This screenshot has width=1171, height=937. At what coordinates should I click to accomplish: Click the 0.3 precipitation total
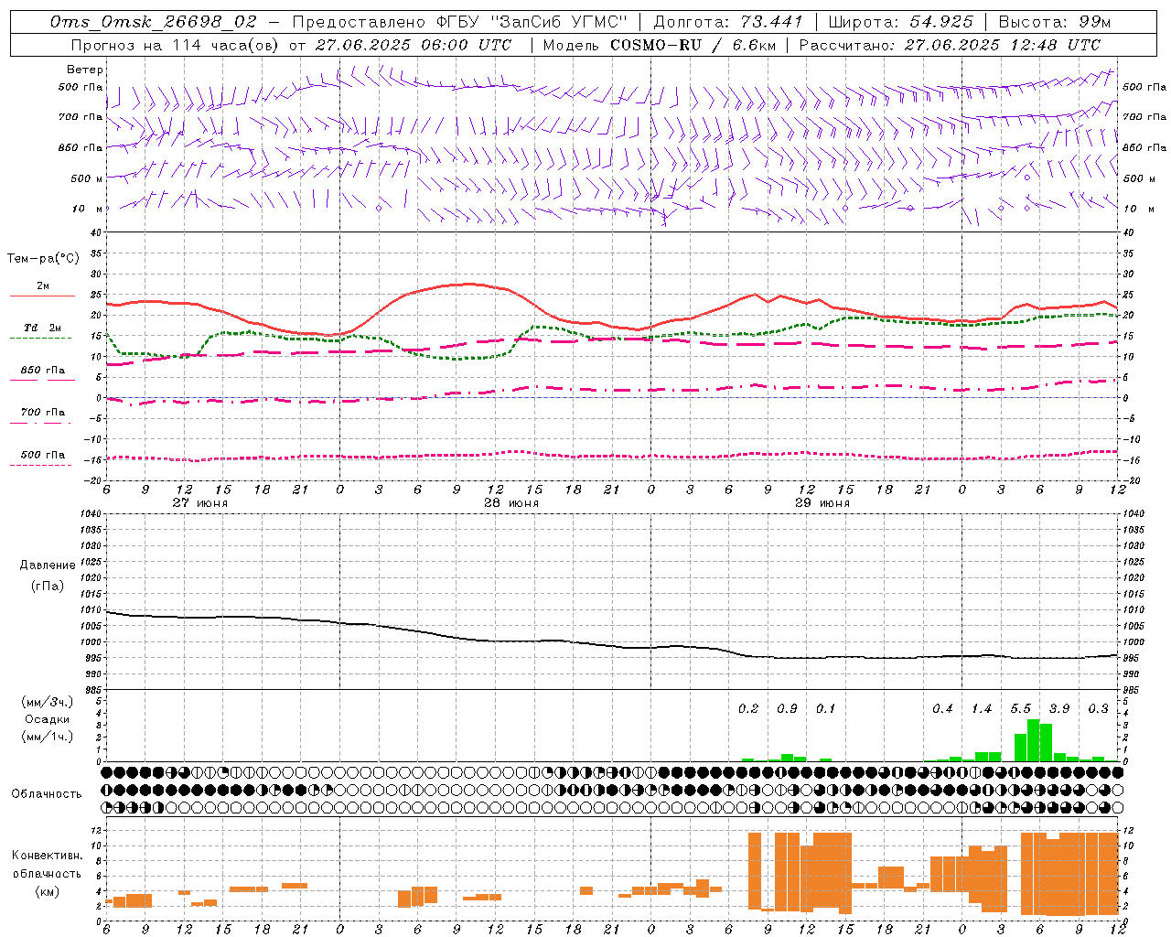pos(1098,708)
